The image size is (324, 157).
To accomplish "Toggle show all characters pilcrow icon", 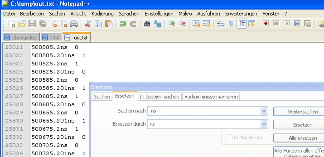I will click(x=231, y=24).
